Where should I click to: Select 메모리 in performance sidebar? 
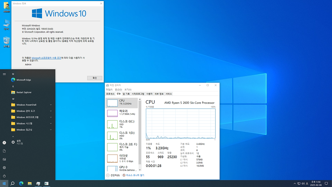pos(122,113)
